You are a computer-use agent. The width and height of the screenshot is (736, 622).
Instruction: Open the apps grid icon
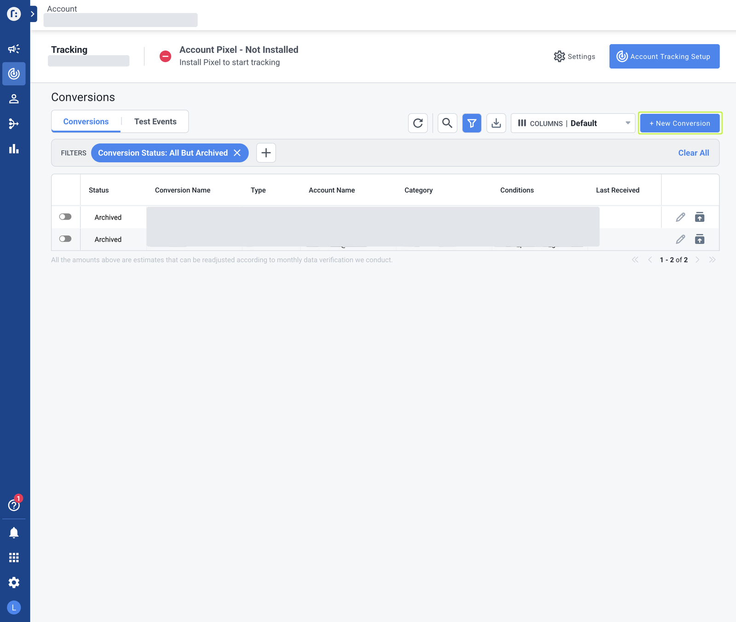[x=14, y=558]
